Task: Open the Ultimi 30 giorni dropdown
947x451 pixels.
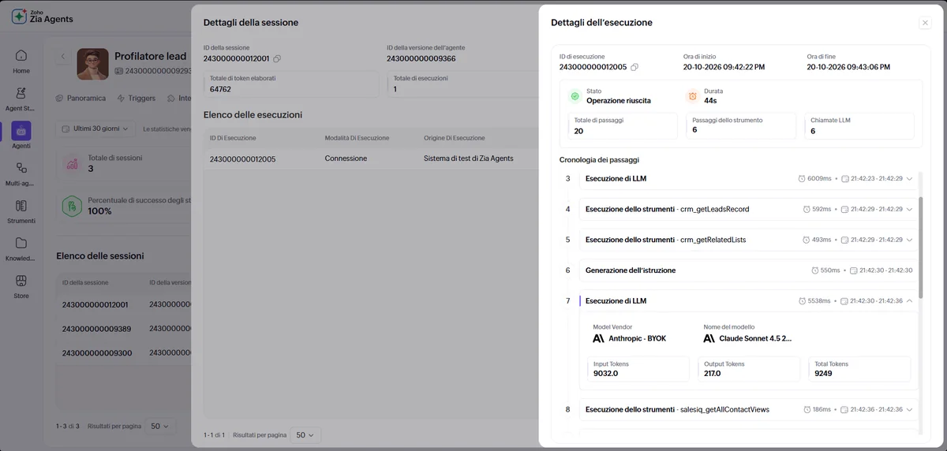Action: (x=95, y=129)
